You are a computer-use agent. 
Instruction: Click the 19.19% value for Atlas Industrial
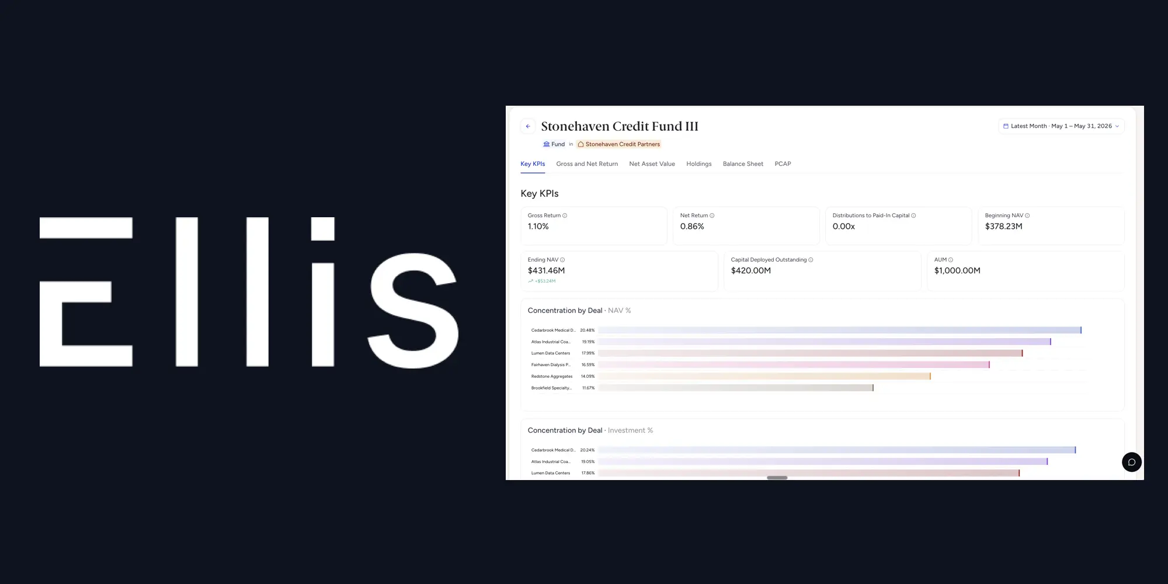point(588,342)
